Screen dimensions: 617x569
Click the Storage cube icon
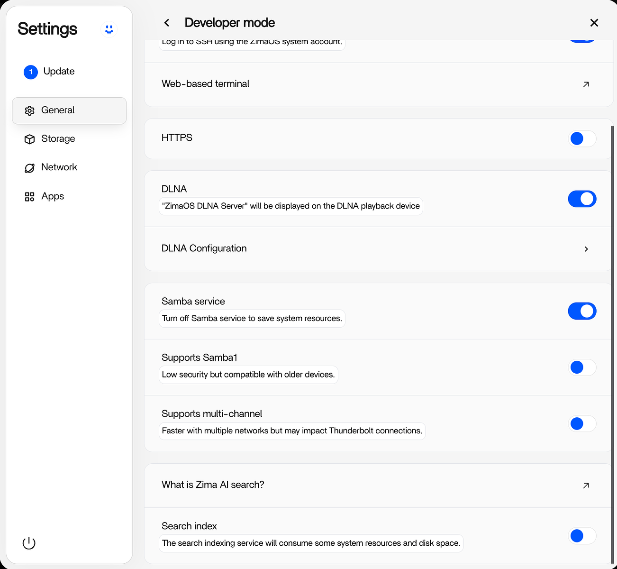(x=29, y=139)
